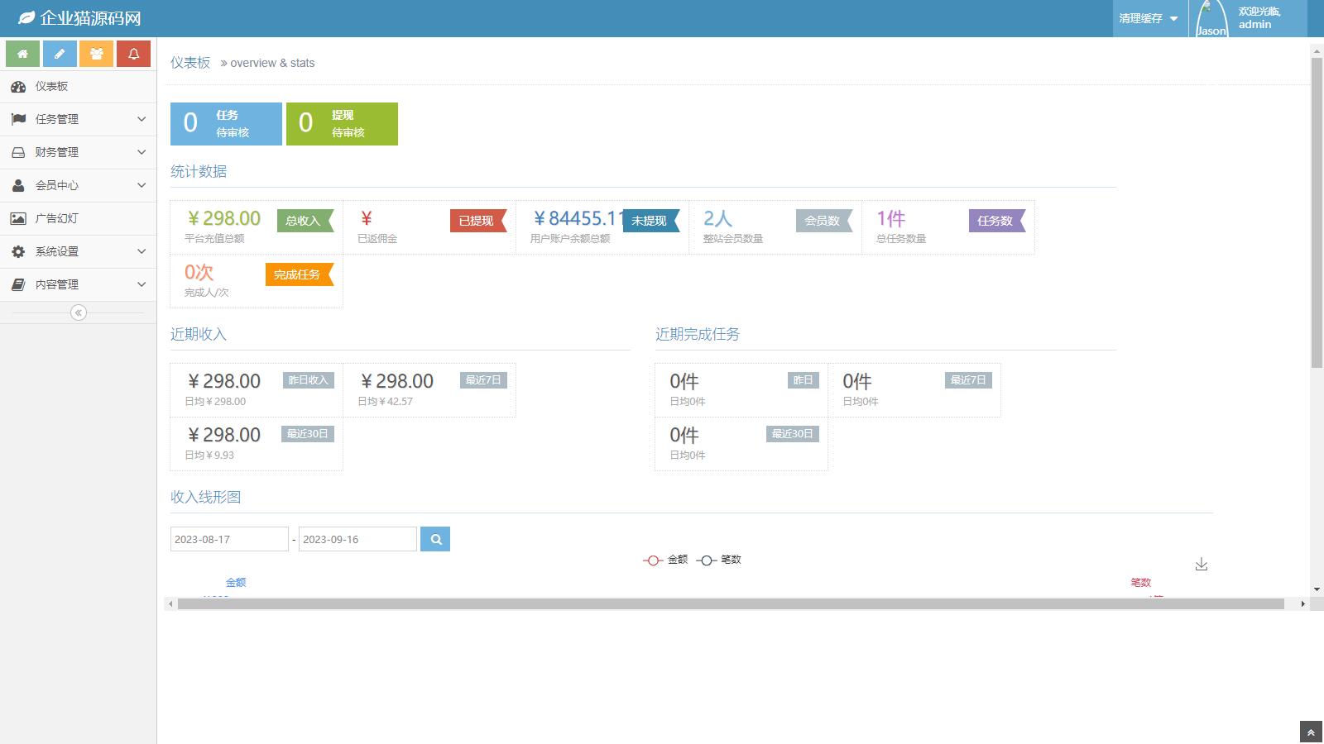1324x744 pixels.
Task: Click the Jason avatar in header
Action: pyautogui.click(x=1211, y=18)
